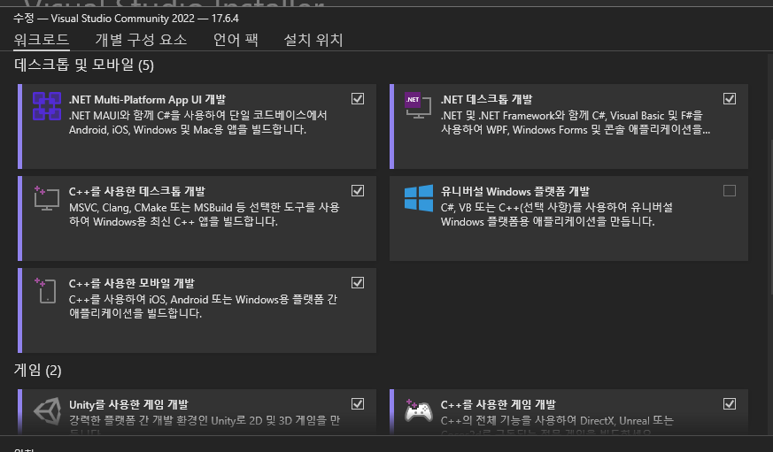Uncheck C++를 사용한 게임 개발 checkbox

point(730,403)
